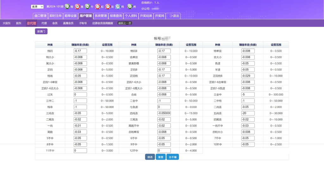
Task: Open the 香港 region dropdown
Action: (37, 7)
